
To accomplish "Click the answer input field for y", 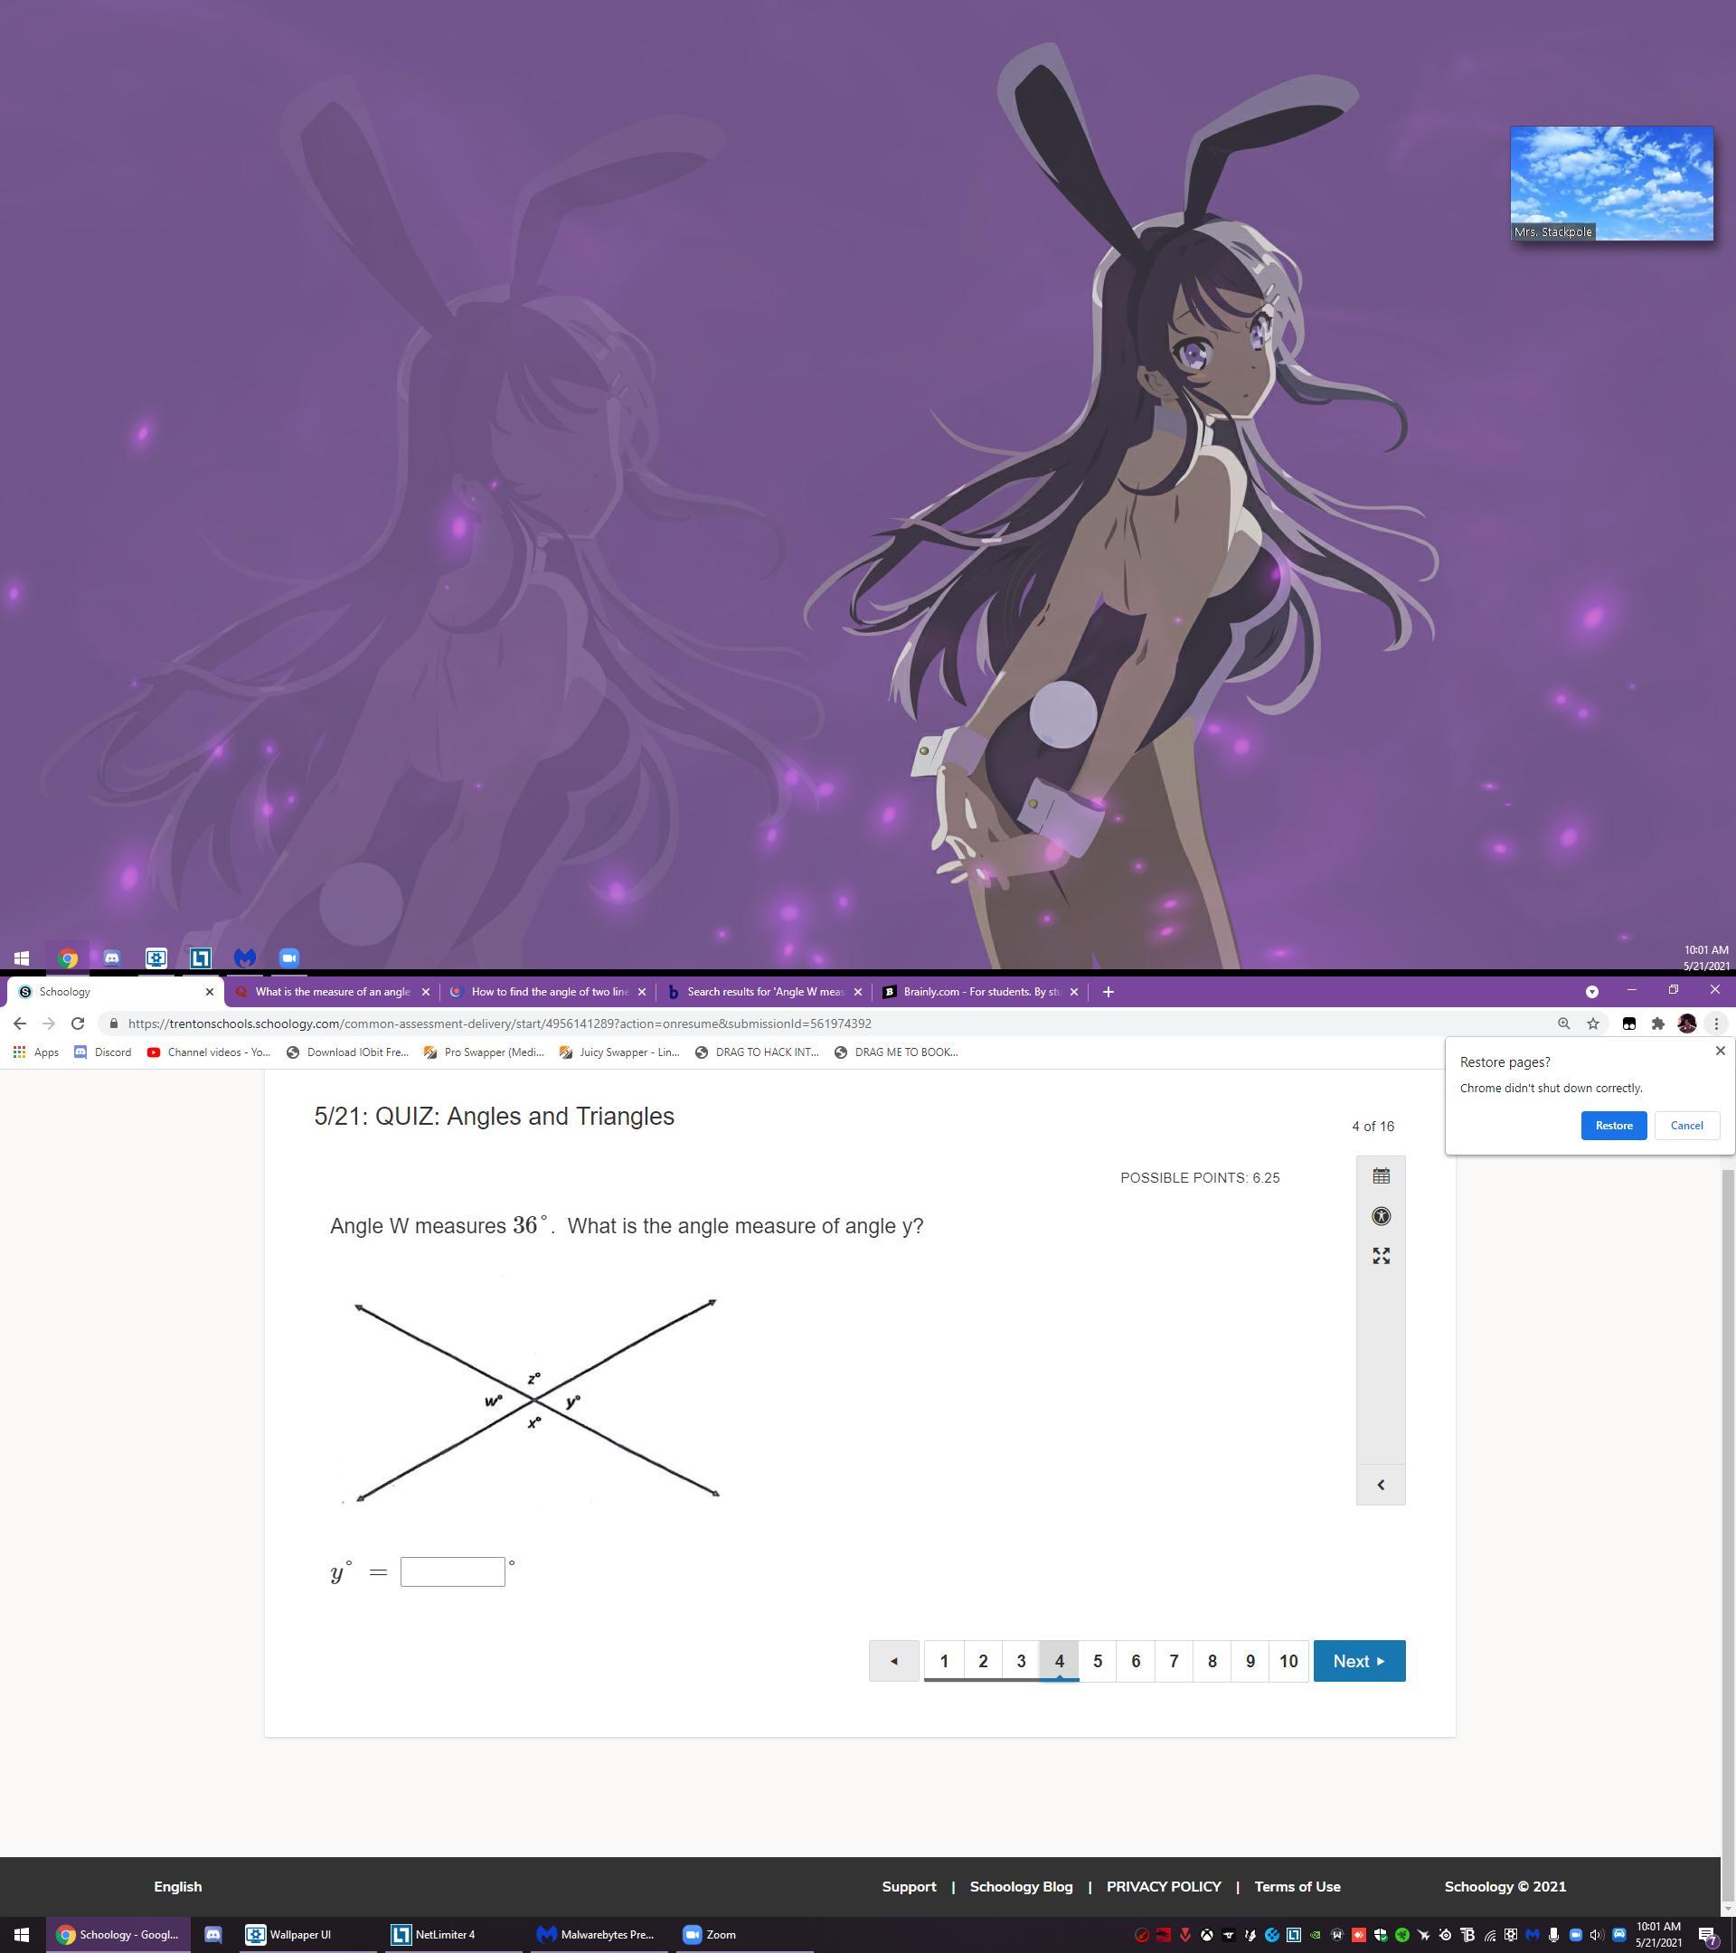I will click(452, 1571).
